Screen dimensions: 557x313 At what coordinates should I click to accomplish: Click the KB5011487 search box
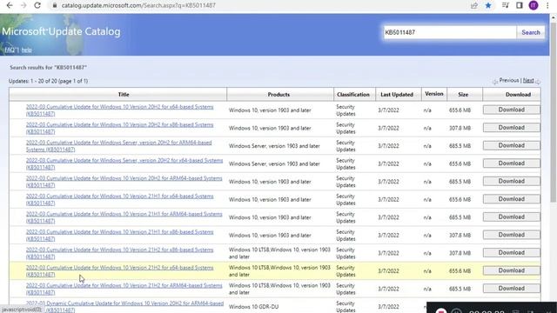tap(450, 32)
